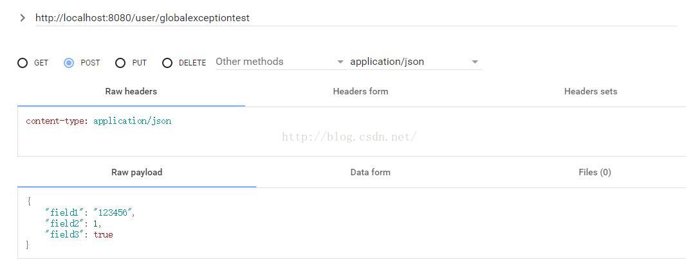
Task: Click the field1 value "123456" in payload
Action: 115,212
